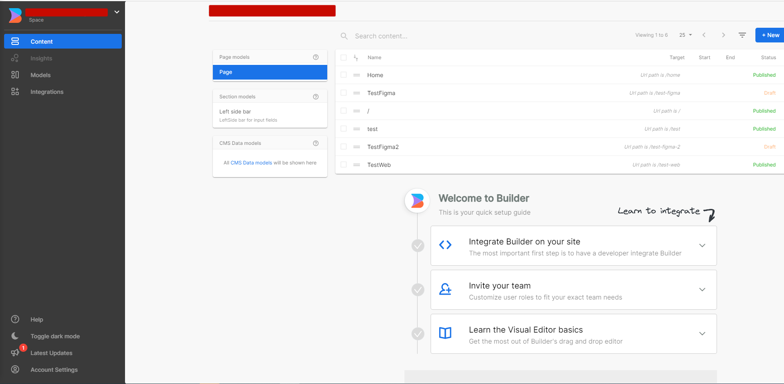Open Models in the sidebar

click(40, 75)
